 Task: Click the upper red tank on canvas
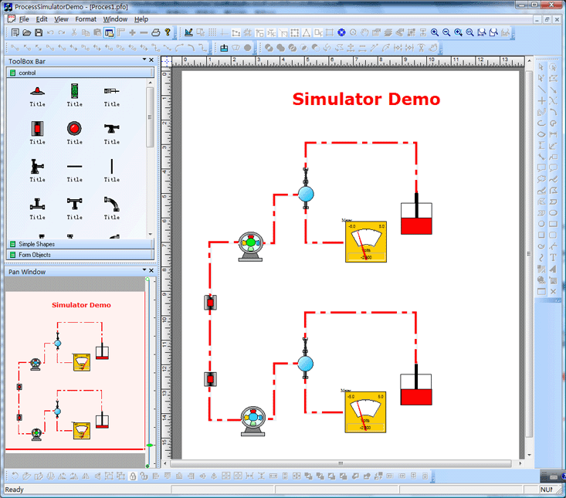click(416, 218)
